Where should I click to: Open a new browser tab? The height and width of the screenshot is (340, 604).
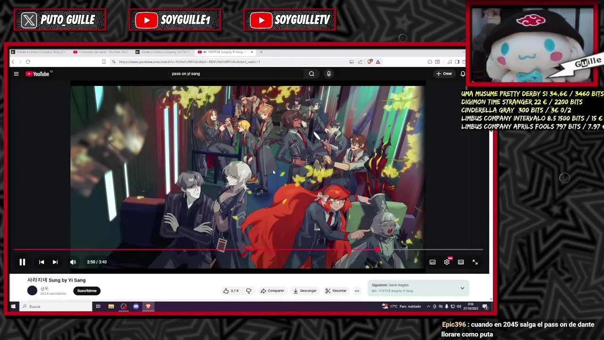point(261,52)
